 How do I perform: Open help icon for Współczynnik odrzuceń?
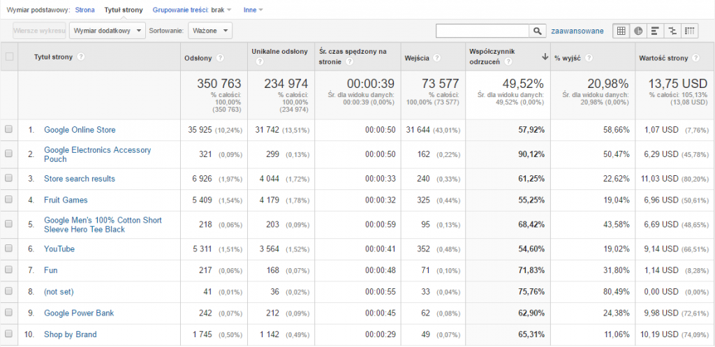(508, 61)
